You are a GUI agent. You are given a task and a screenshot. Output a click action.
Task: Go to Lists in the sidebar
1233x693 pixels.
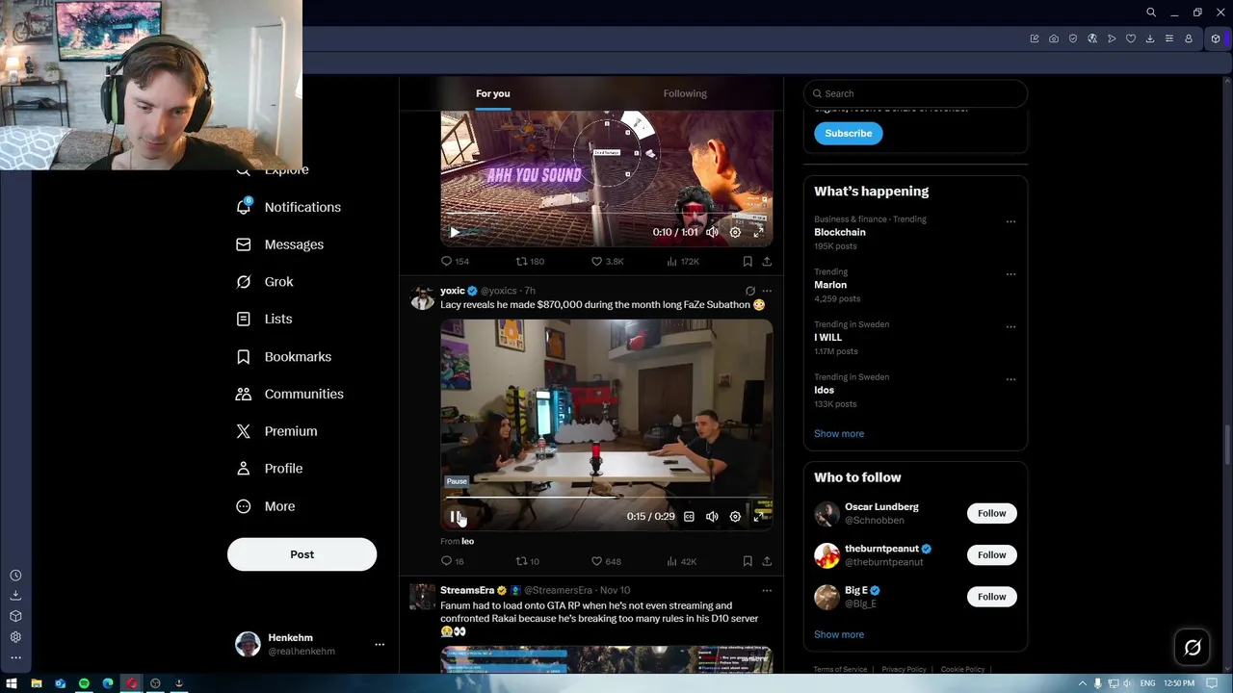click(263, 319)
